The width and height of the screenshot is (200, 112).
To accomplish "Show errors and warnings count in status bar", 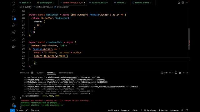I will tap(35, 110).
